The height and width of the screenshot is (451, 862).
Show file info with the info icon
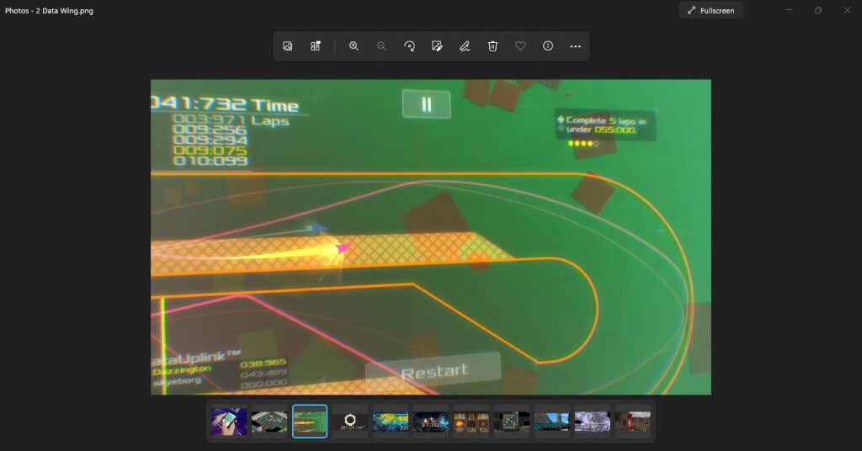(548, 46)
